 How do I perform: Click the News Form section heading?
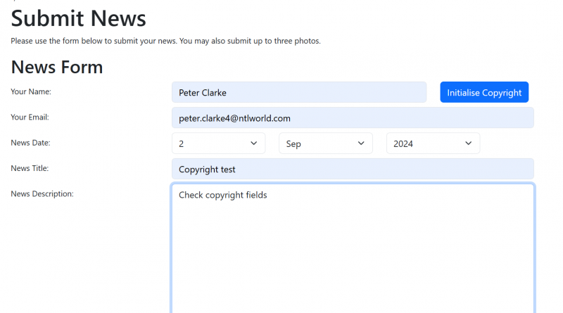[57, 67]
